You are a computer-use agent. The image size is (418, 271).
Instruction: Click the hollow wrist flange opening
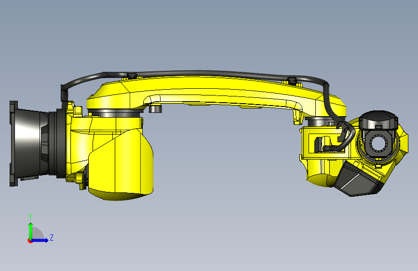coord(378,144)
